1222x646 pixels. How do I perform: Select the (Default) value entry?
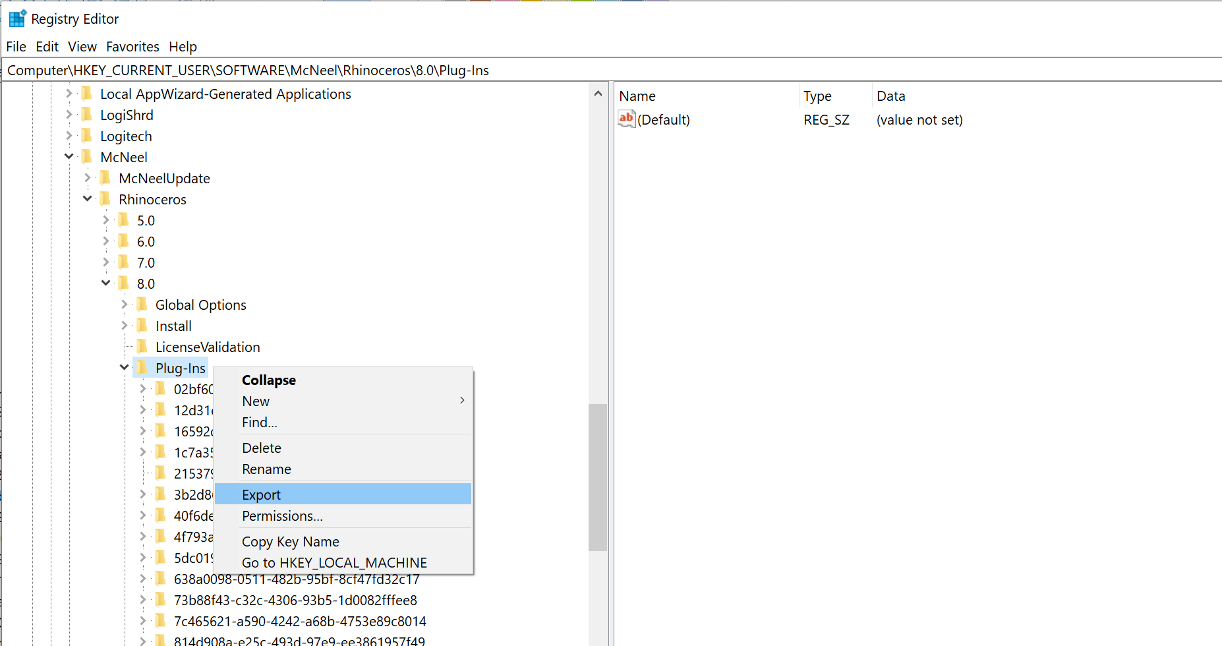(x=663, y=120)
